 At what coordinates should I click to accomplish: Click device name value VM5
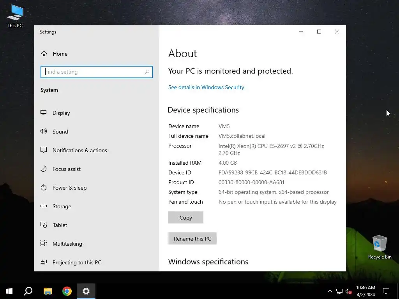(x=224, y=126)
